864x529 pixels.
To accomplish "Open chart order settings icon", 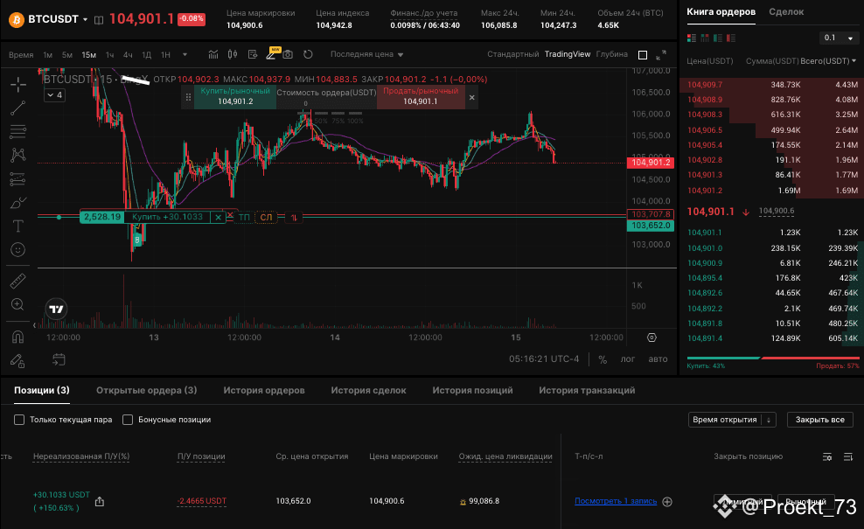I will [x=253, y=54].
